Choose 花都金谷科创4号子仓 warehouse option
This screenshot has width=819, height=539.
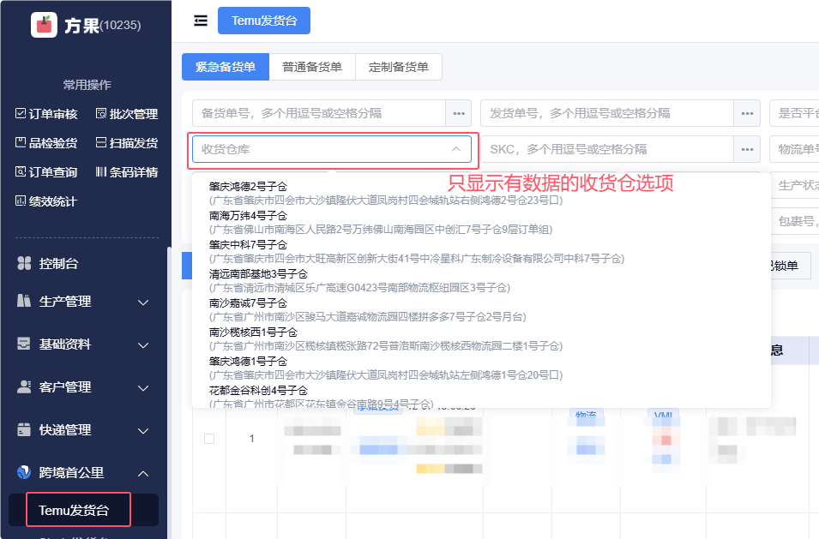coord(321,397)
